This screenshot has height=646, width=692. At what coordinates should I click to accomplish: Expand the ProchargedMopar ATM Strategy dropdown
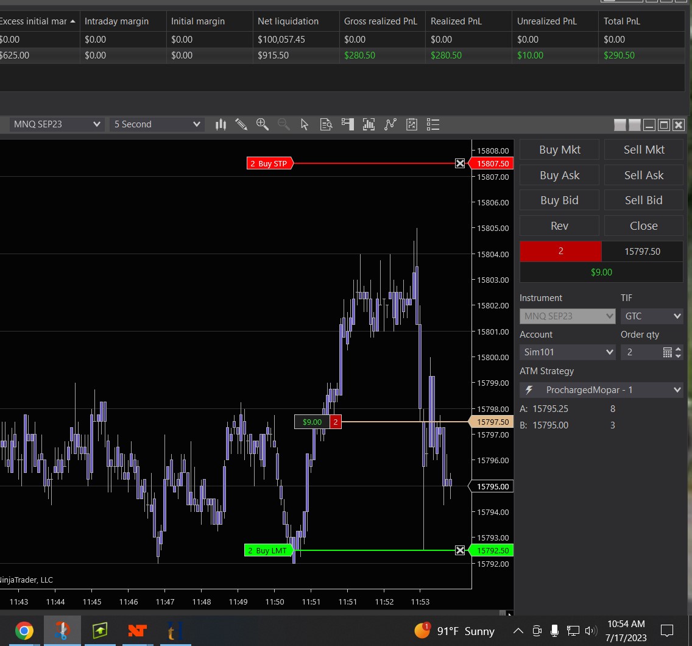coord(601,390)
